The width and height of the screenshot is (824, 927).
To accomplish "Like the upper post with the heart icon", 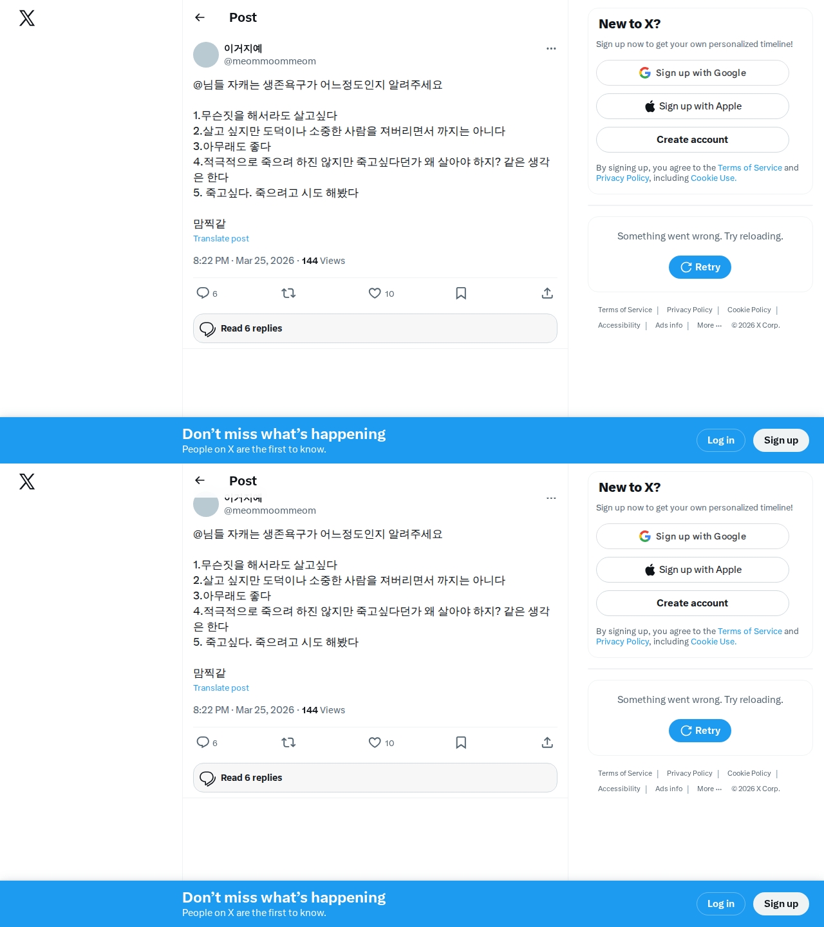I will click(375, 293).
